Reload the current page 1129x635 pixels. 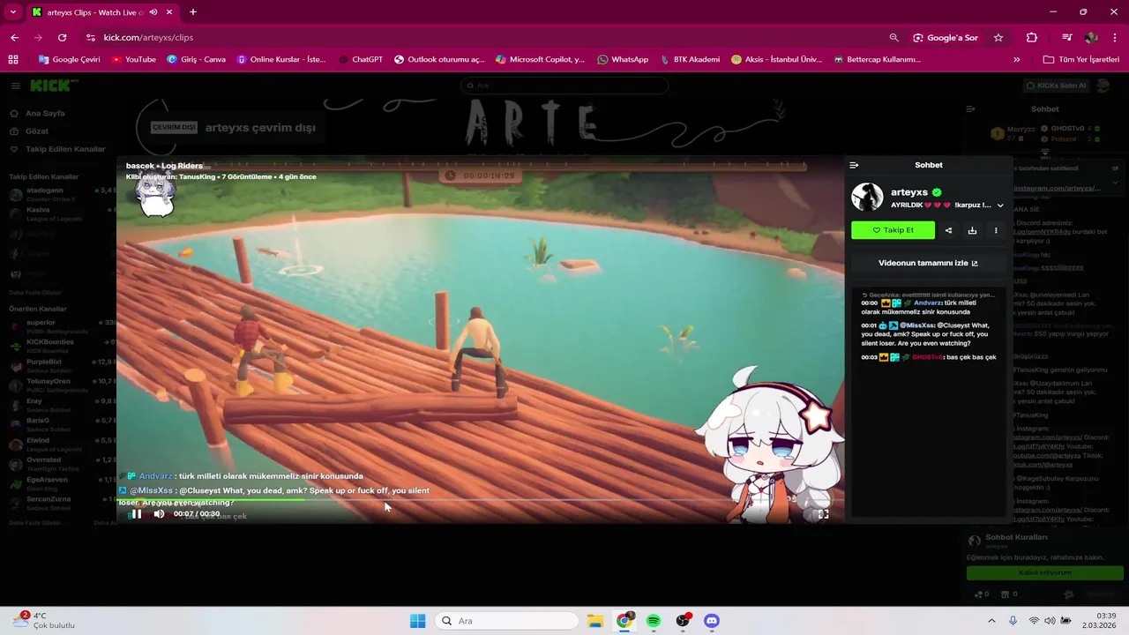coord(62,38)
